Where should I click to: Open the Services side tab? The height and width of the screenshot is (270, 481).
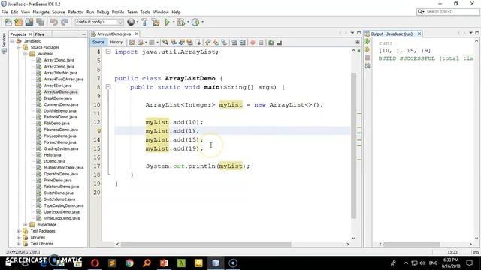[x=4, y=43]
